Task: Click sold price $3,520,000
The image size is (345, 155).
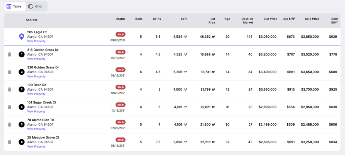Action: pyautogui.click(x=310, y=54)
